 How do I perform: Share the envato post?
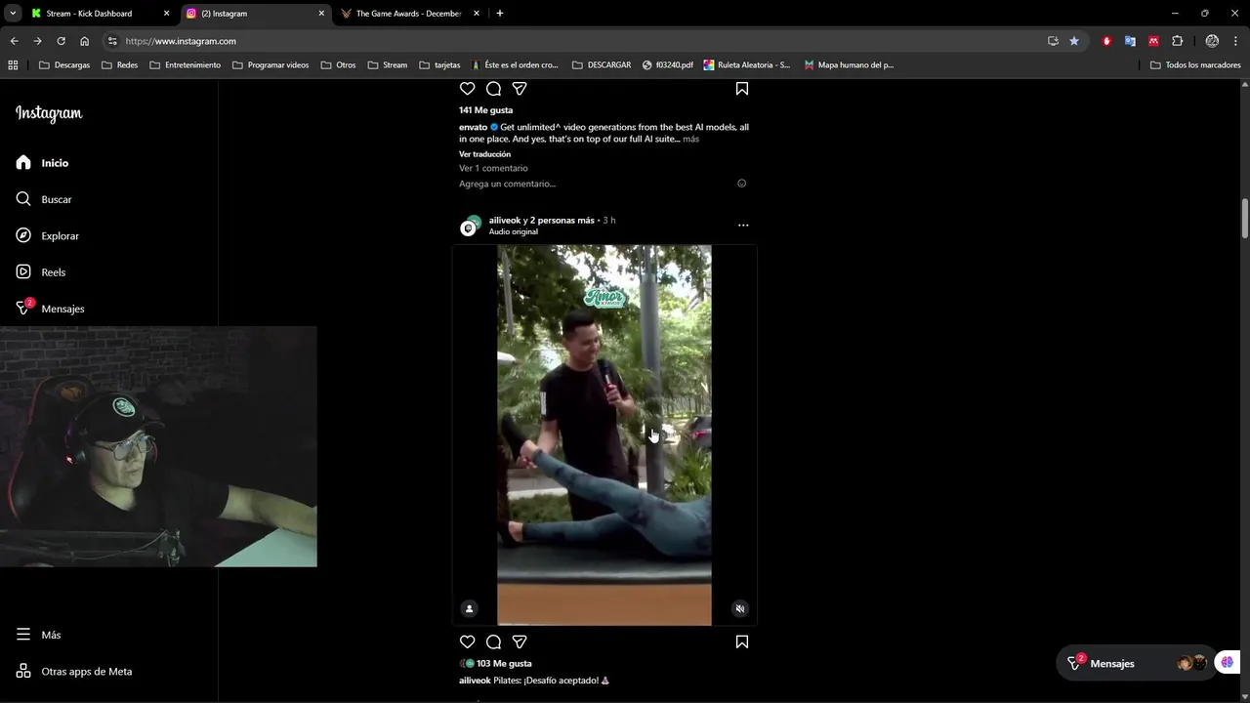point(520,89)
